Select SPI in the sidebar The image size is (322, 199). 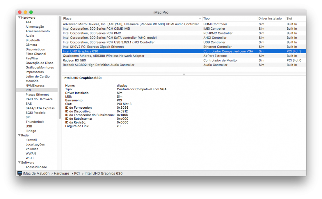28,117
